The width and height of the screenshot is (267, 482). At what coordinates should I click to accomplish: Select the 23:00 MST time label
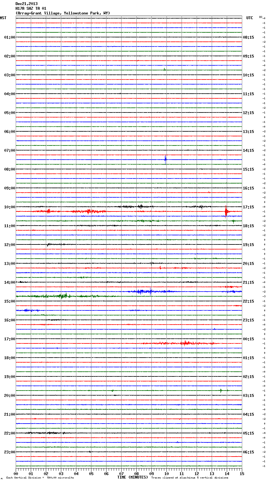coord(10,452)
